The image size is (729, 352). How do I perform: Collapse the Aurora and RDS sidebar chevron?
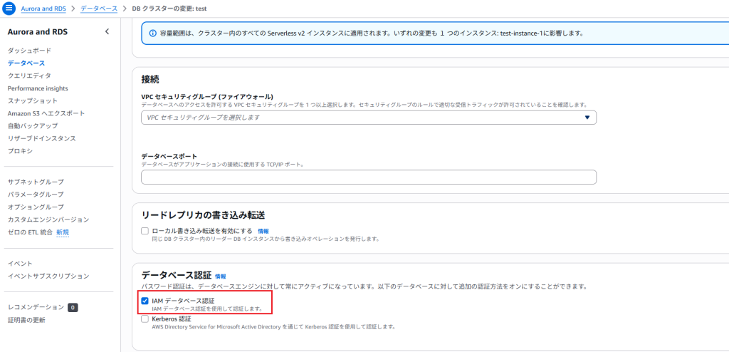107,31
